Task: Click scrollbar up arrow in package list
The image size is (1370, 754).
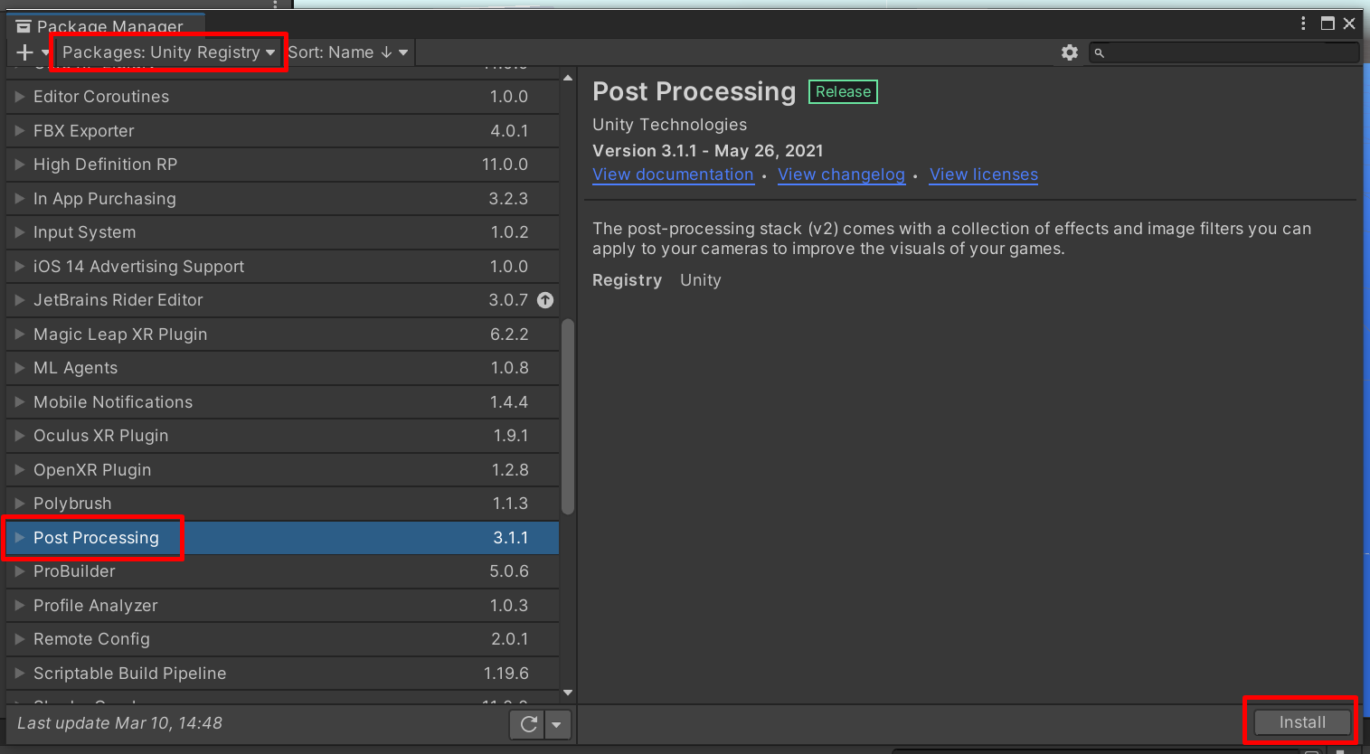Action: coord(568,79)
